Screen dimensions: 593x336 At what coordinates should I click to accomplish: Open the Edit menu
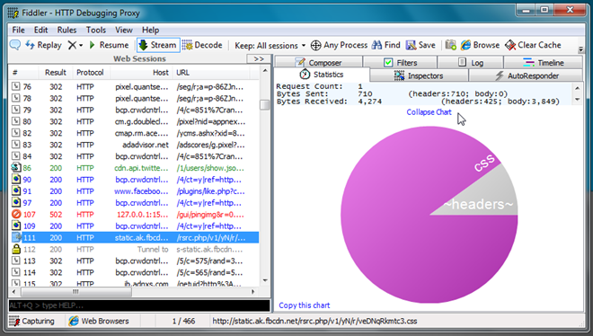click(x=40, y=30)
